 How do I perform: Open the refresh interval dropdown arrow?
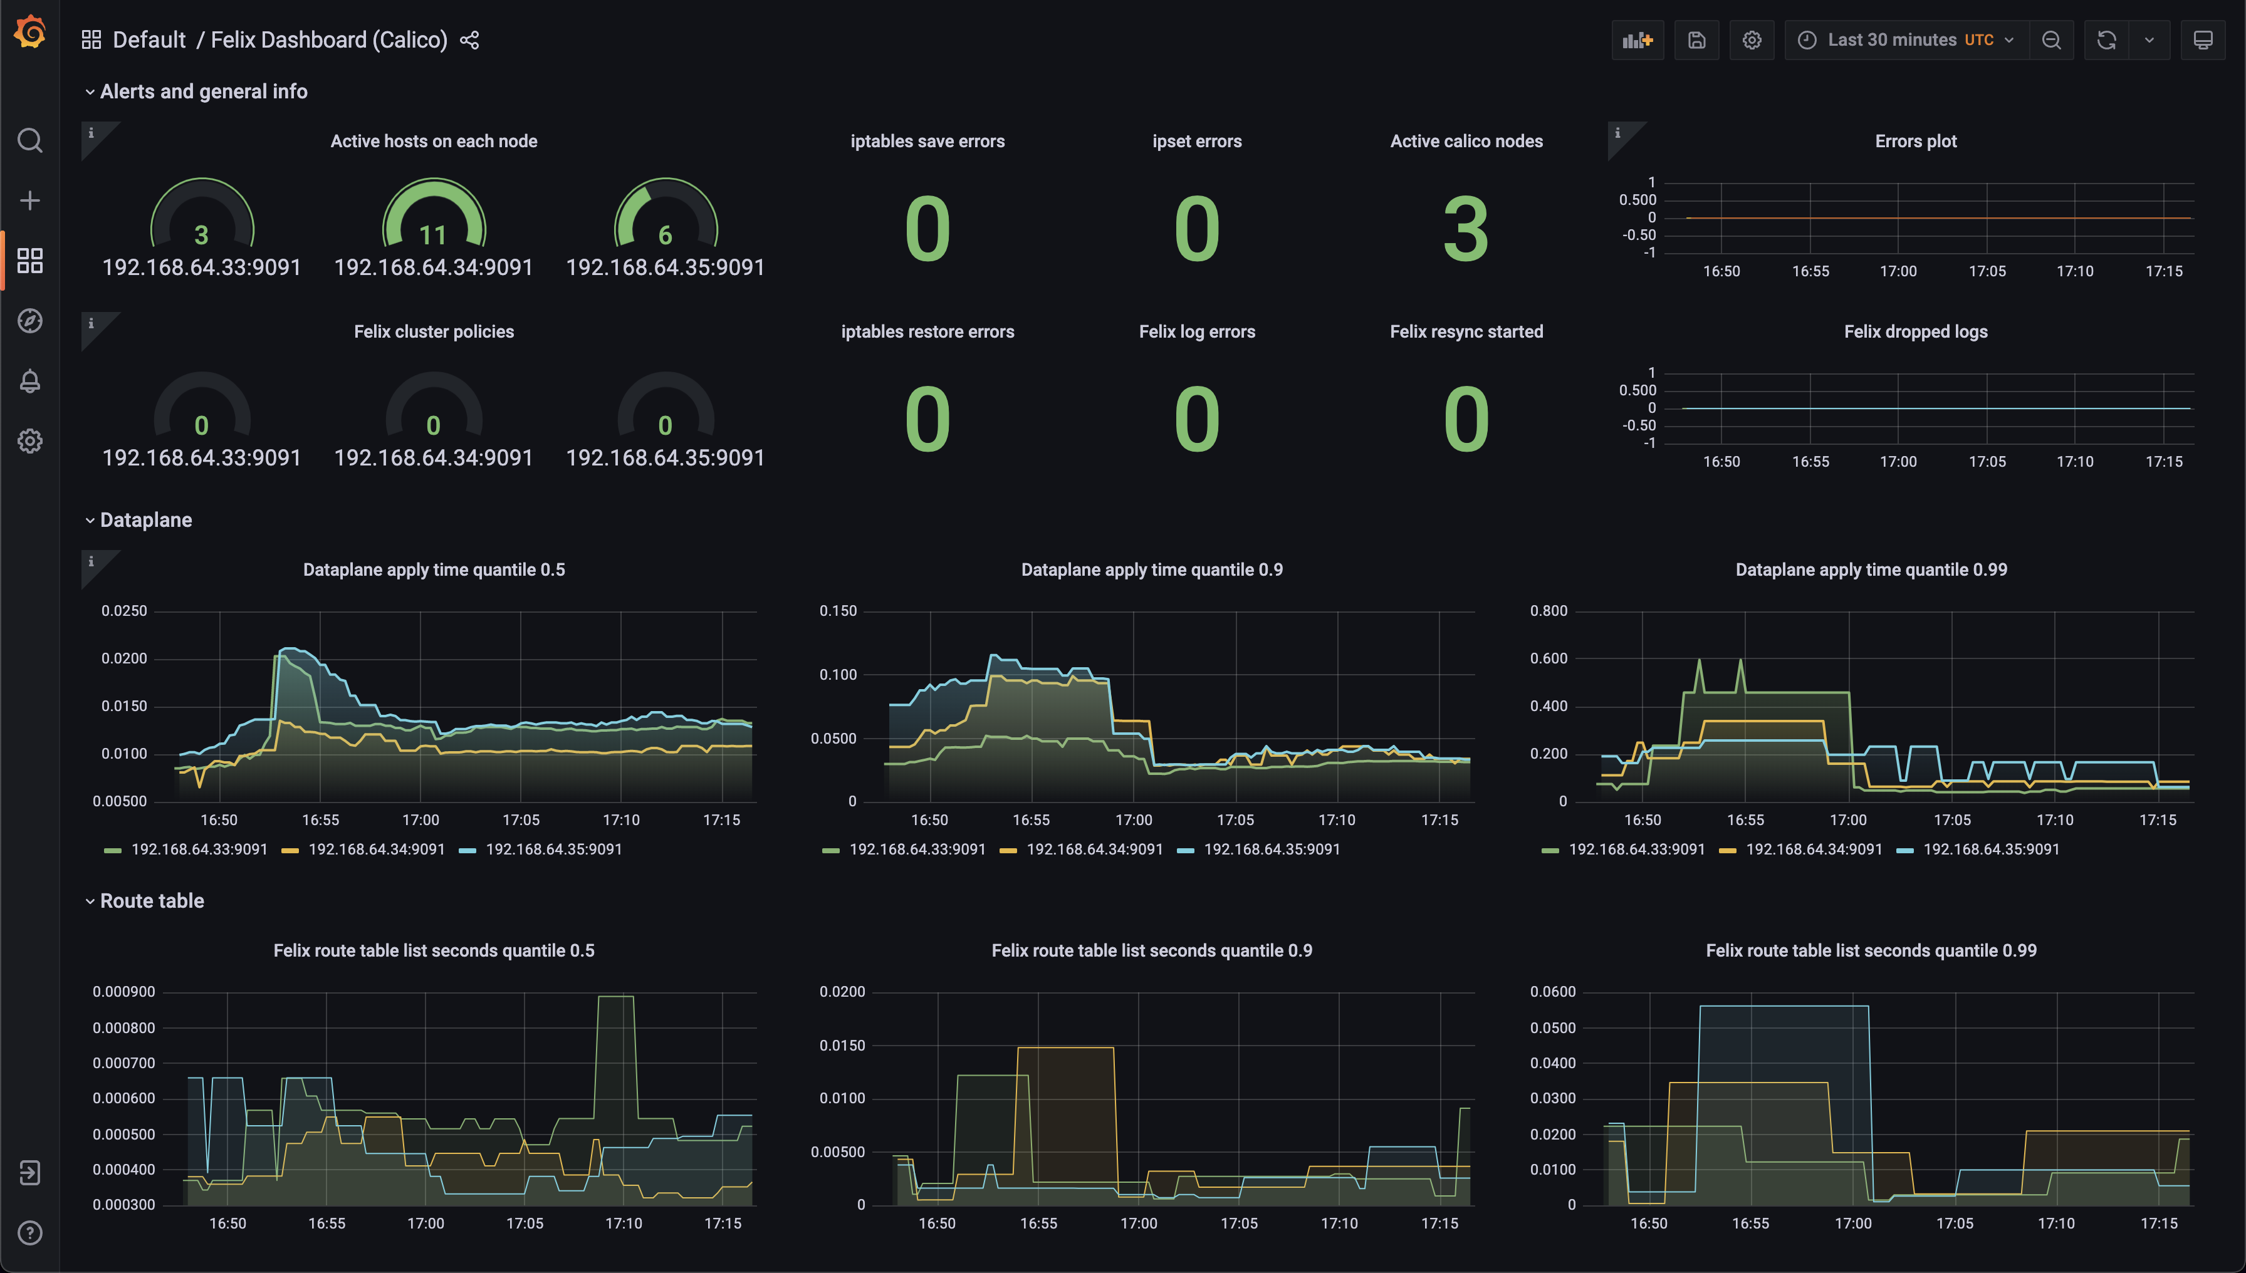[x=2149, y=40]
